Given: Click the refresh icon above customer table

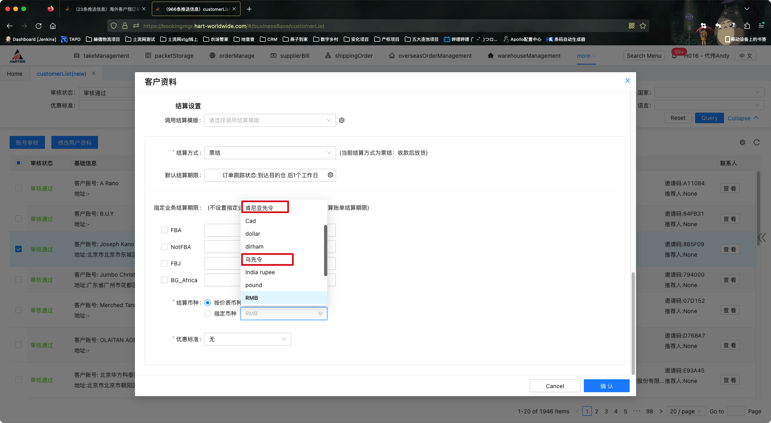Looking at the screenshot, I should (x=757, y=142).
